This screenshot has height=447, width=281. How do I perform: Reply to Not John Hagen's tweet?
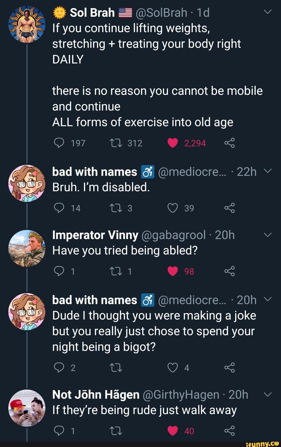point(59,431)
